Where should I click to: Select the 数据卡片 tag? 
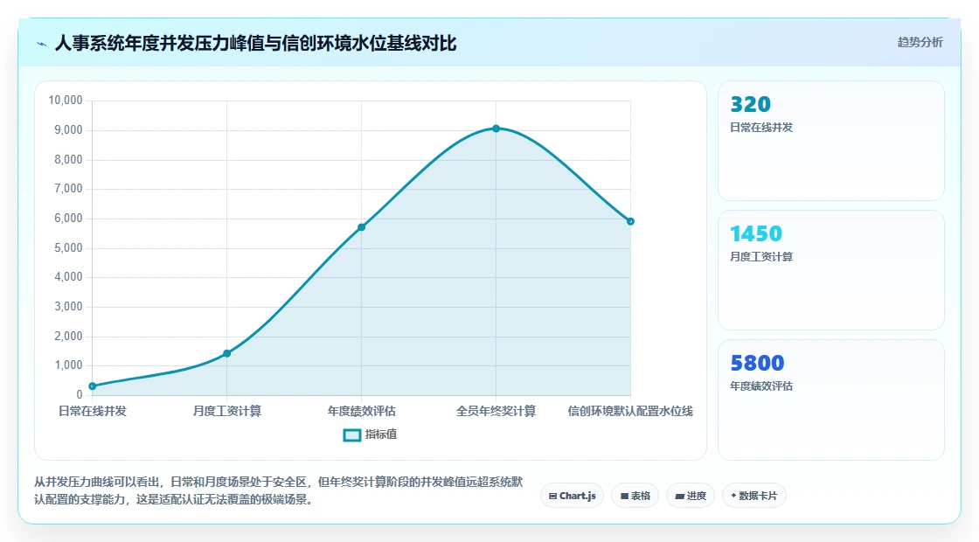point(753,496)
